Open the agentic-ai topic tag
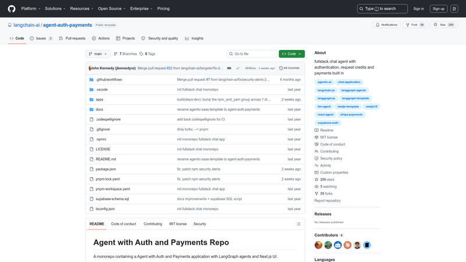 [x=324, y=82]
